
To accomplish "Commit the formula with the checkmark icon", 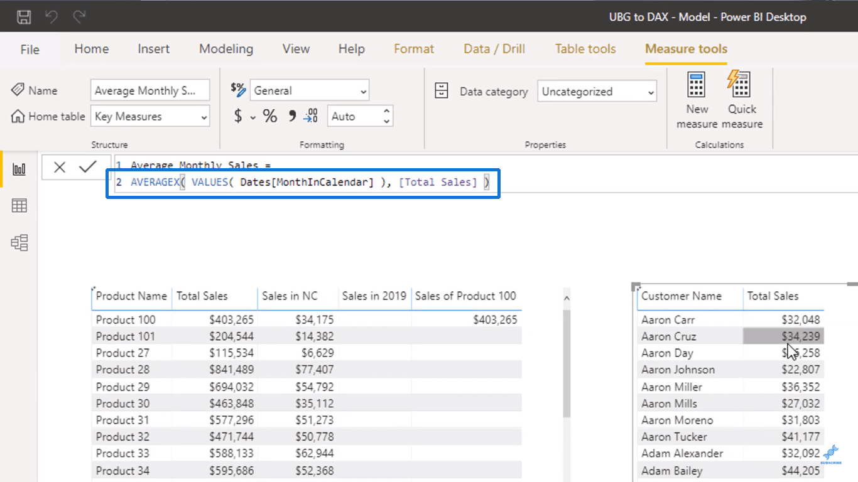I will (x=88, y=166).
